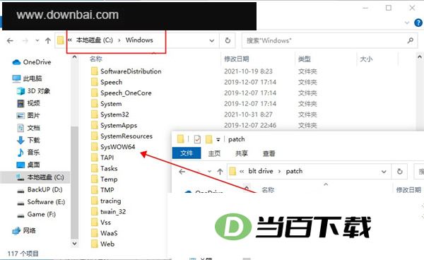Select the TAPI folder icon
The width and height of the screenshot is (424, 260).
pyautogui.click(x=95, y=158)
